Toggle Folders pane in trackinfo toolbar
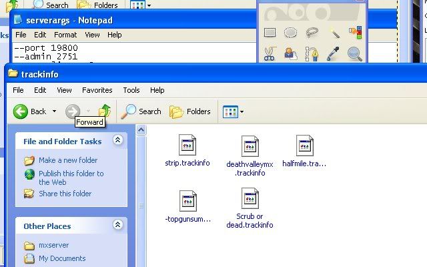 click(x=189, y=111)
